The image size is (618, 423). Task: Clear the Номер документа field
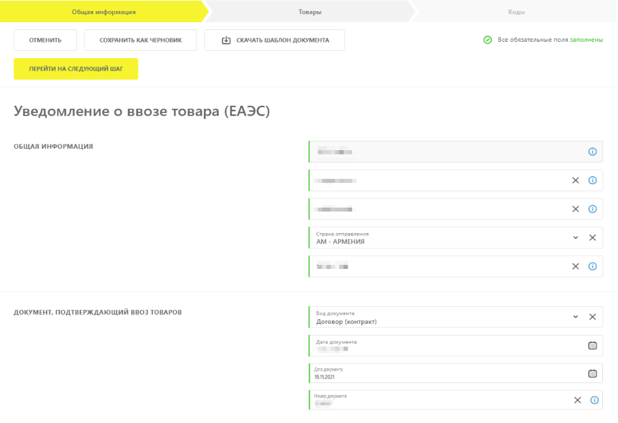pyautogui.click(x=577, y=400)
